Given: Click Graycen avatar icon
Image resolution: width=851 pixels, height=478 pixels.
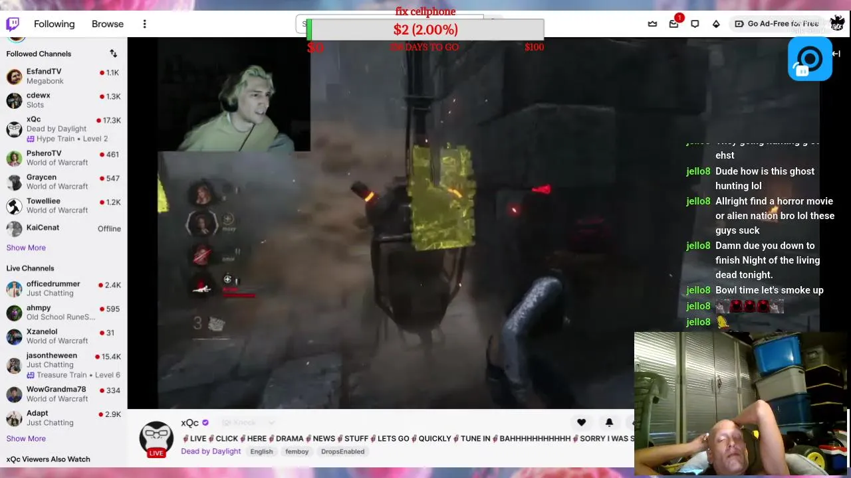Looking at the screenshot, I should click(x=14, y=182).
